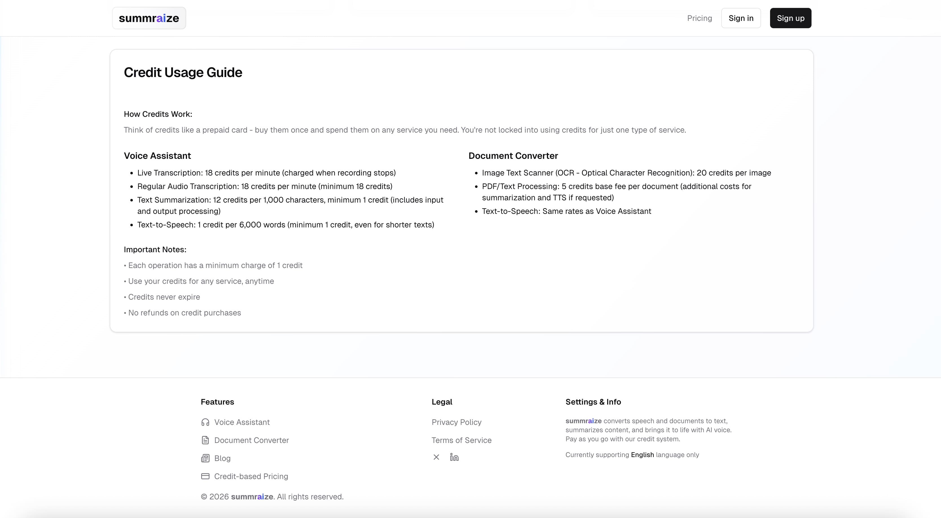
Task: Select the newspaper icon beside Blog
Action: pyautogui.click(x=206, y=458)
